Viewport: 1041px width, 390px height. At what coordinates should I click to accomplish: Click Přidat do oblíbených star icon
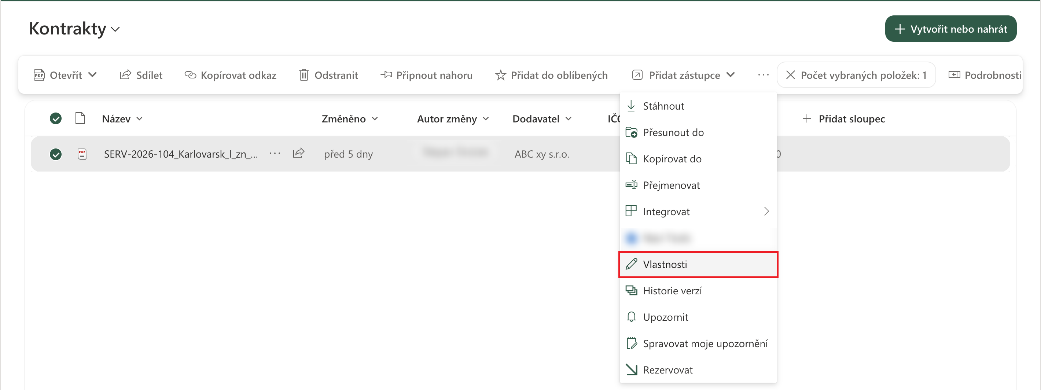(500, 75)
